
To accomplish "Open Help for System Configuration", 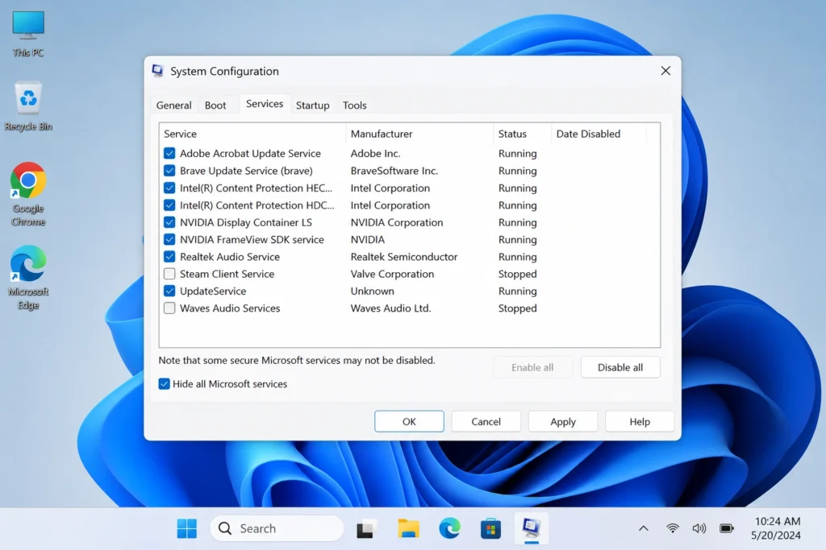I will (640, 421).
